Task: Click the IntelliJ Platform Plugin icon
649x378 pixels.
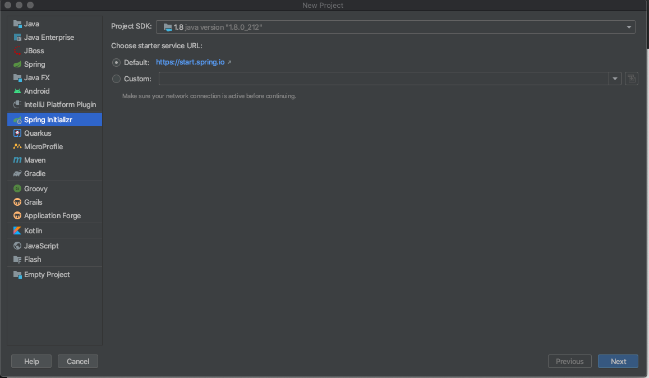Action: pyautogui.click(x=17, y=105)
